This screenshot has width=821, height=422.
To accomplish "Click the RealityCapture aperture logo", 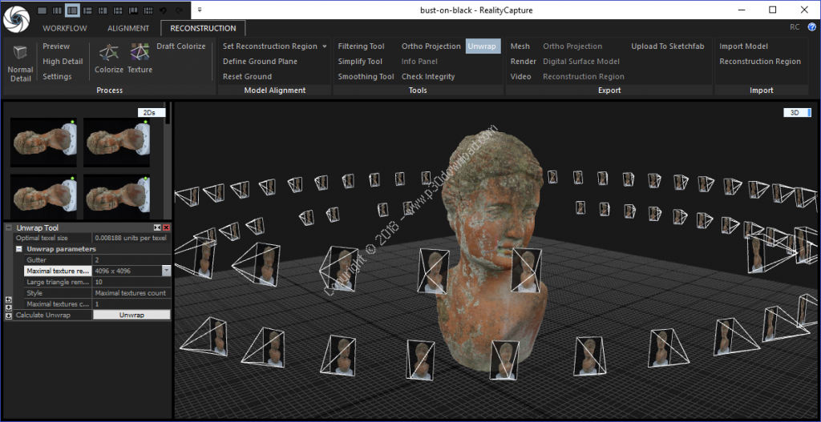I will (14, 18).
